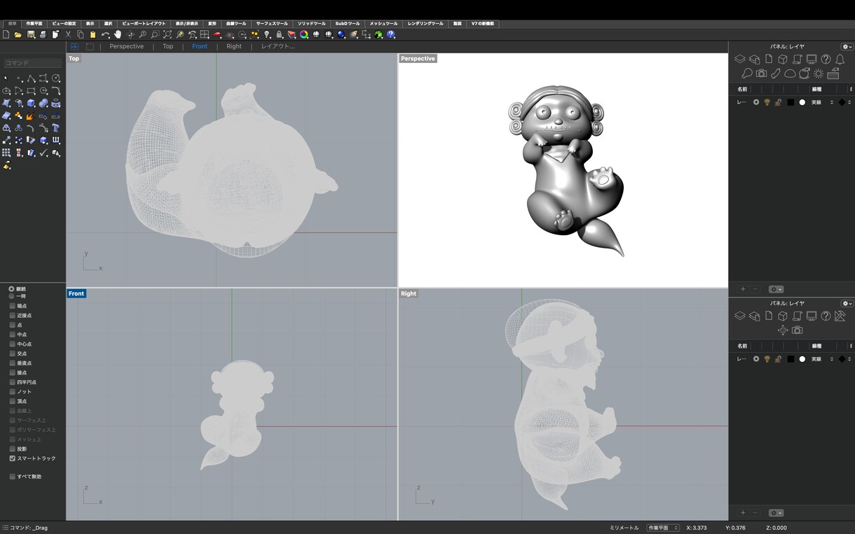The width and height of the screenshot is (855, 534).
Task: Switch to the サーフェスツール toolbar tab
Action: (x=271, y=23)
